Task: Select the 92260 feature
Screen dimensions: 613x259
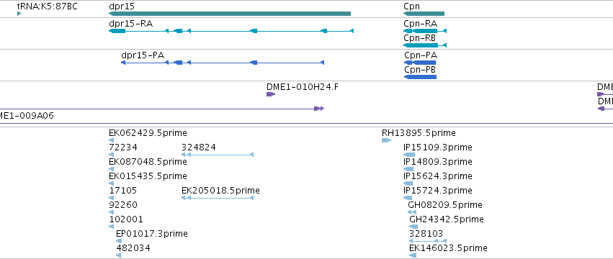Action: tap(112, 212)
